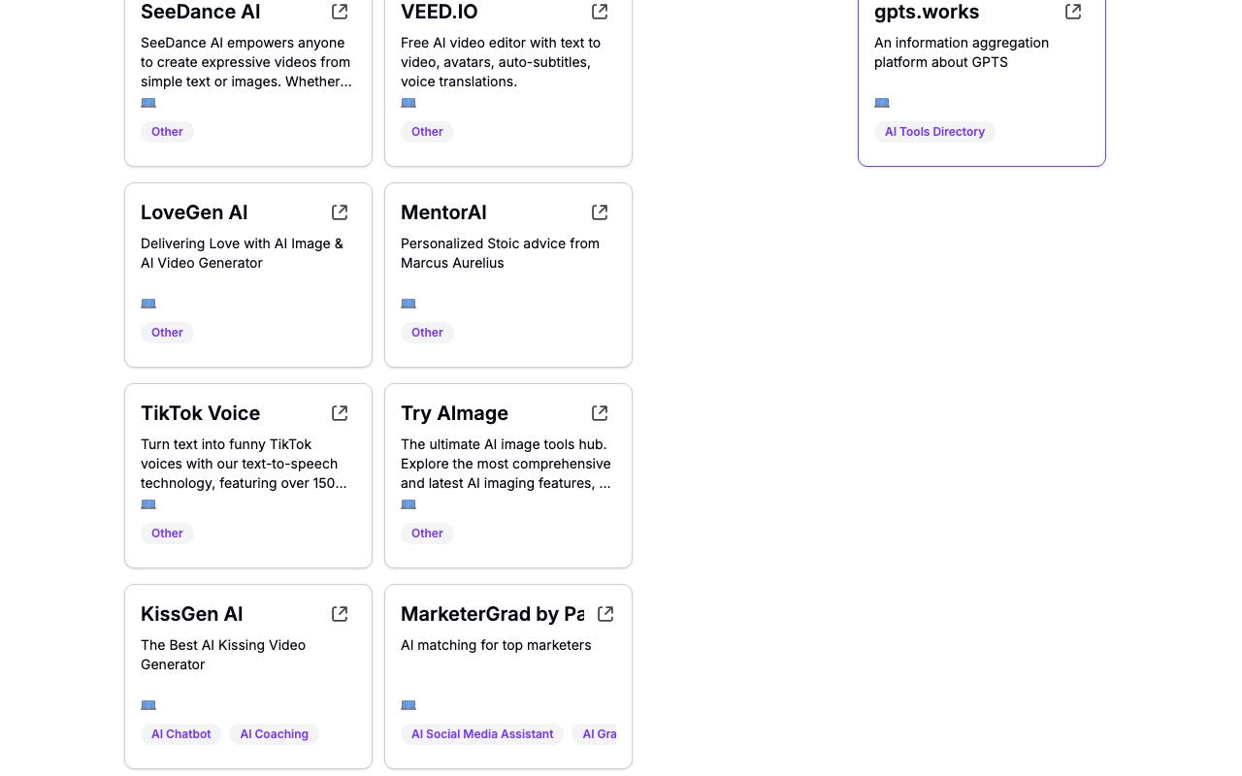Open MarketerGrad external link icon
The height and width of the screenshot is (776, 1242).
605,614
